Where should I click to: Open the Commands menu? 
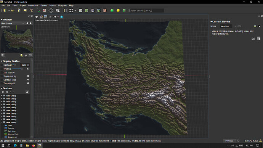pyautogui.click(x=33, y=5)
